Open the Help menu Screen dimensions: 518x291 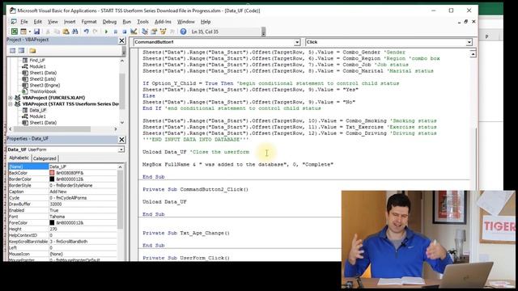[206, 22]
